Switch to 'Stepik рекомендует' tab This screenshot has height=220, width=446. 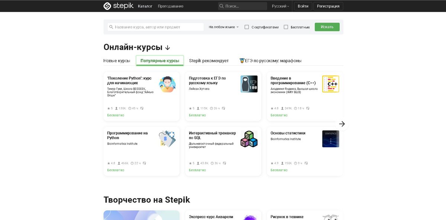pyautogui.click(x=209, y=60)
